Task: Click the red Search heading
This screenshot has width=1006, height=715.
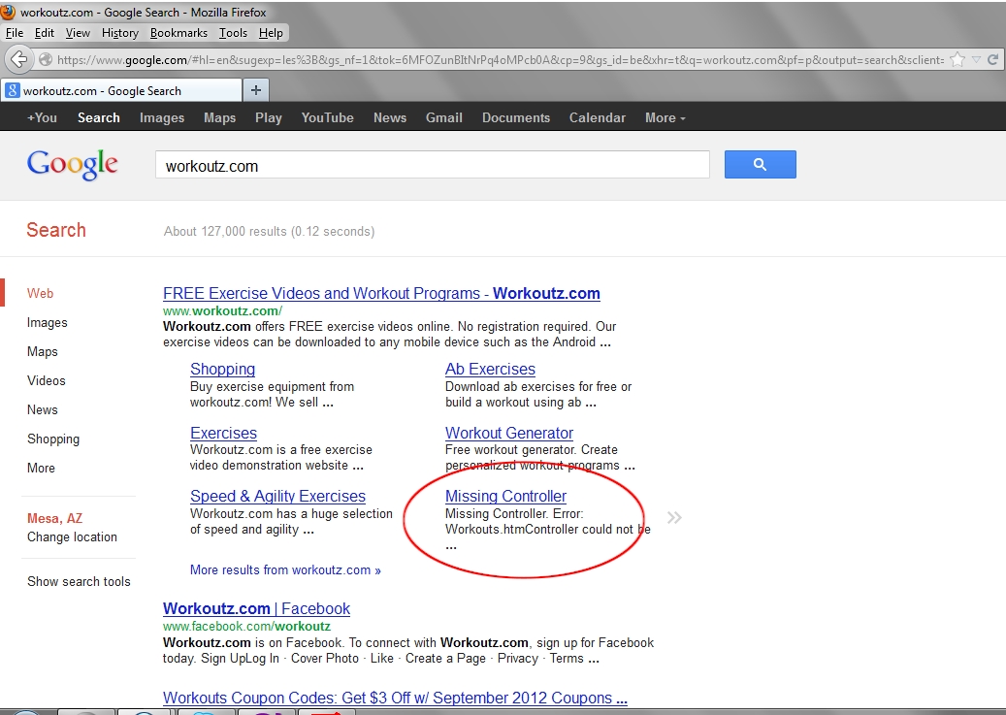Action: tap(56, 230)
